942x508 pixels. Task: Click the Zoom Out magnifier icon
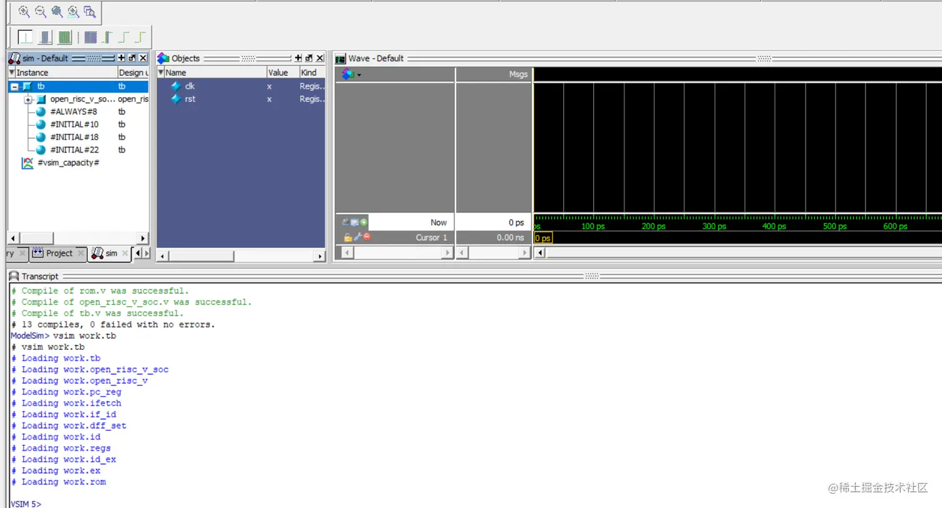point(40,11)
